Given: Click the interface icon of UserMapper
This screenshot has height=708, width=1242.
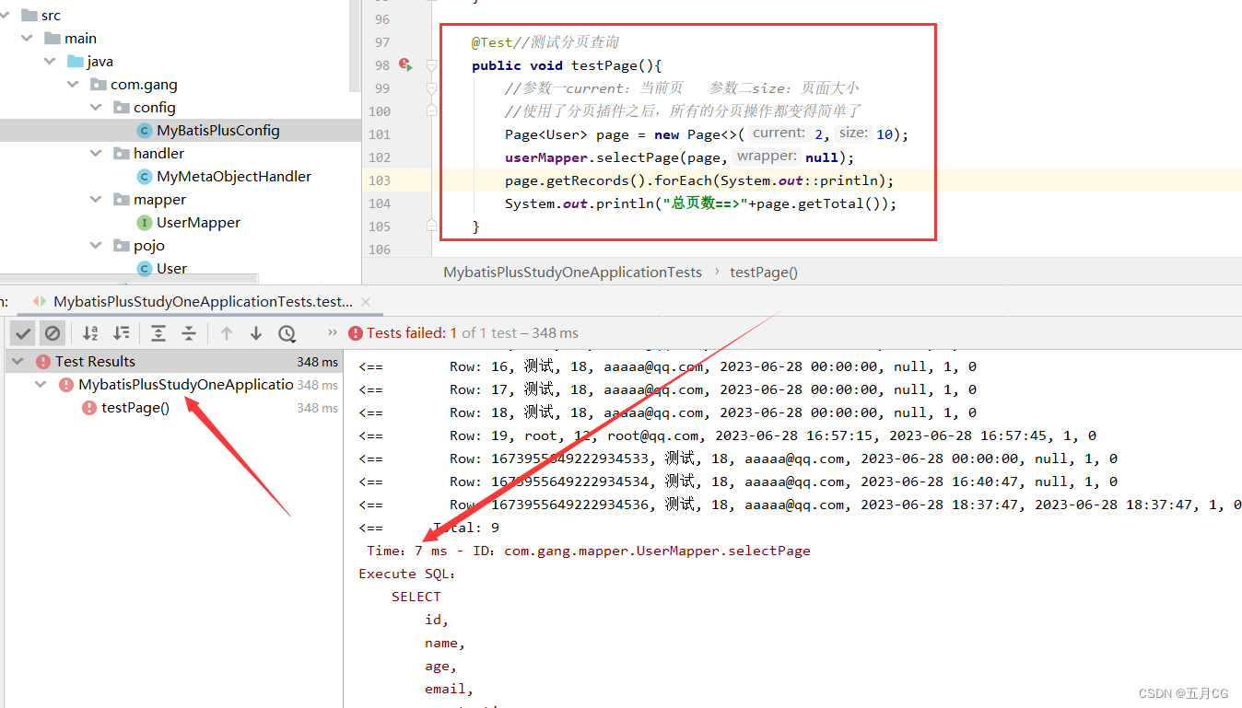Looking at the screenshot, I should [x=144, y=223].
